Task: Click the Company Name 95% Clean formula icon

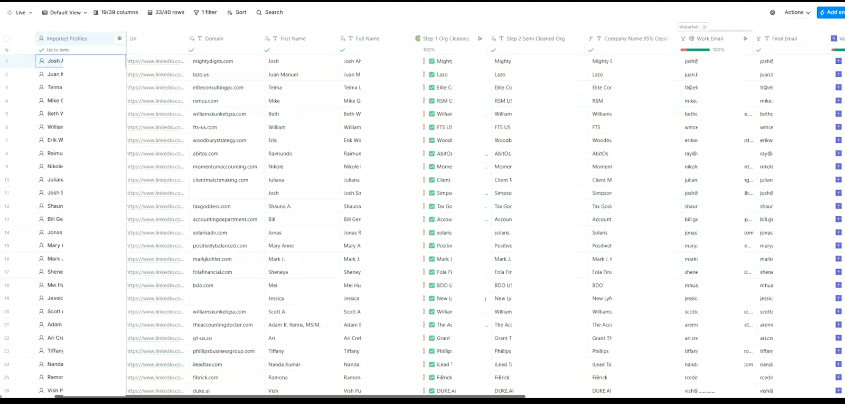Action: 591,39
